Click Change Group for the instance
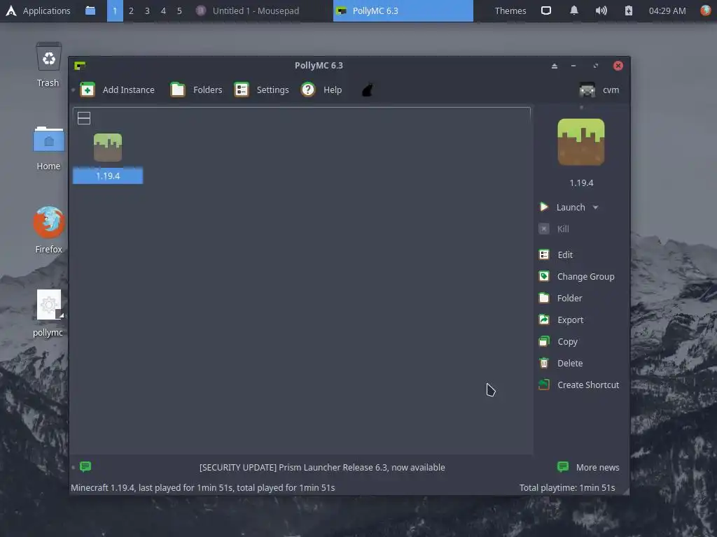 point(577,276)
